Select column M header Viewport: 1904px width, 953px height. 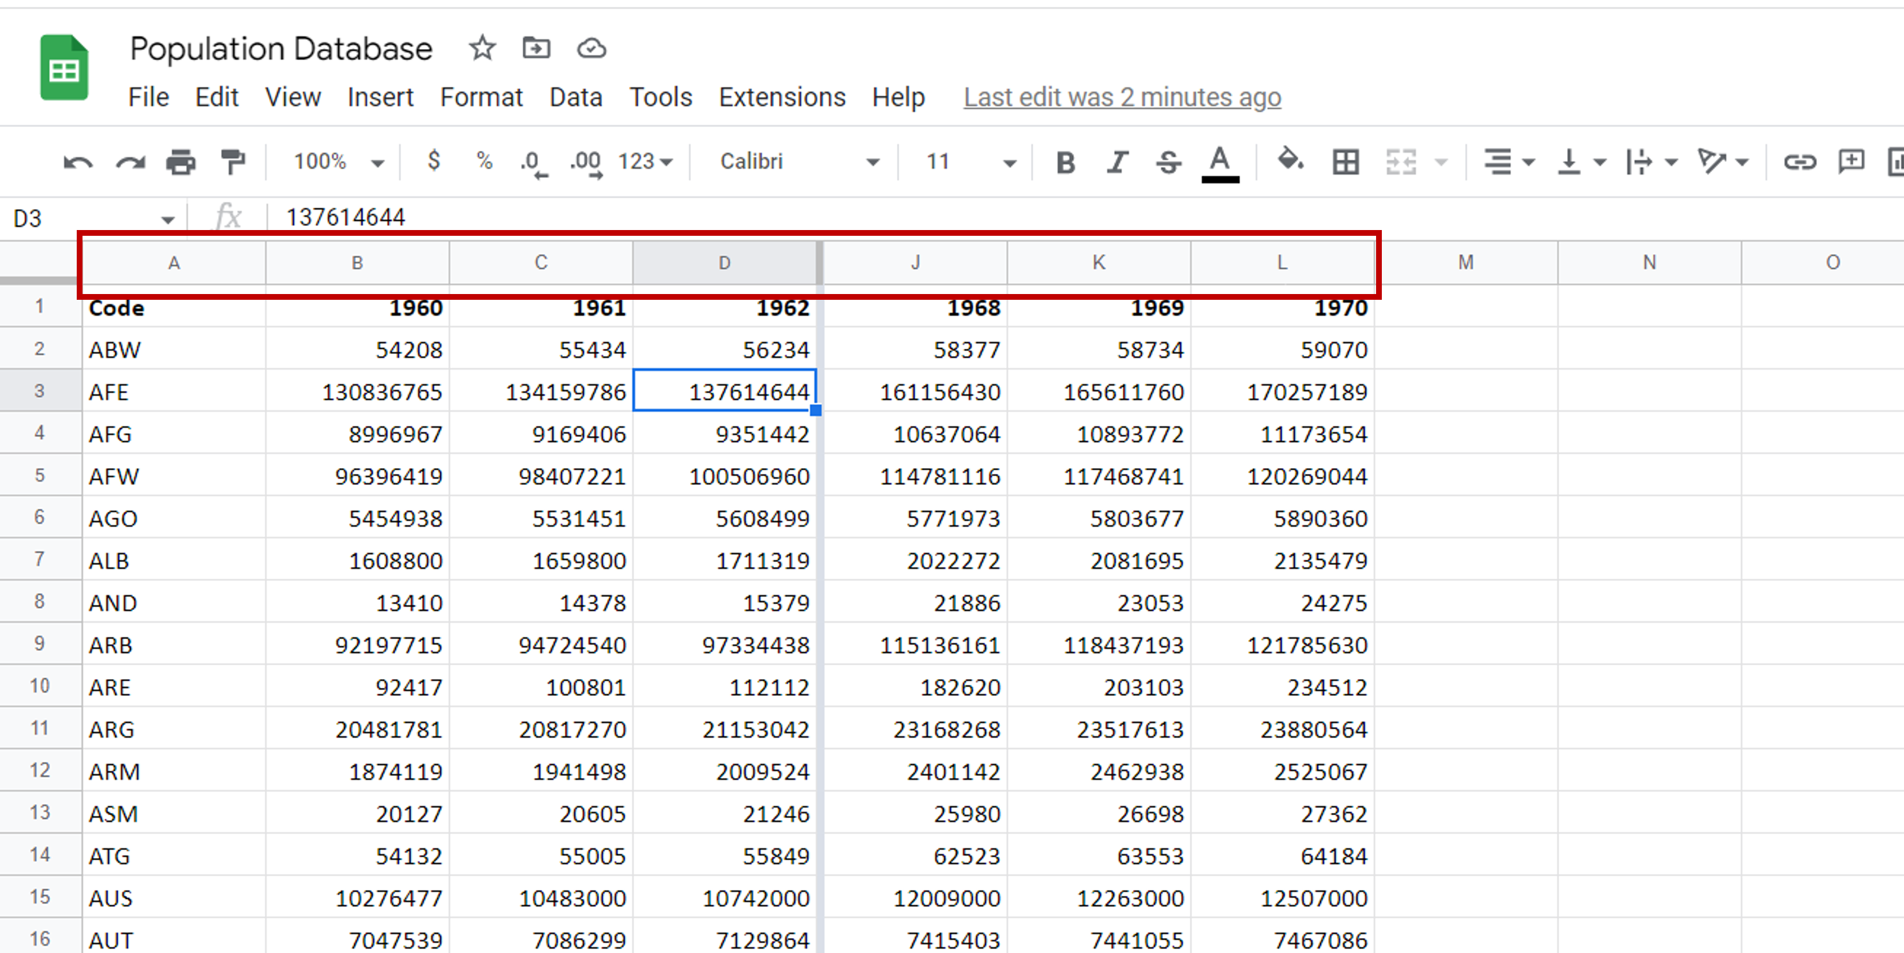pyautogui.click(x=1466, y=263)
